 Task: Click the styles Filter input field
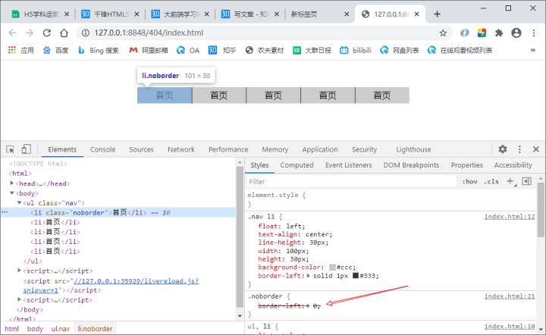point(351,182)
